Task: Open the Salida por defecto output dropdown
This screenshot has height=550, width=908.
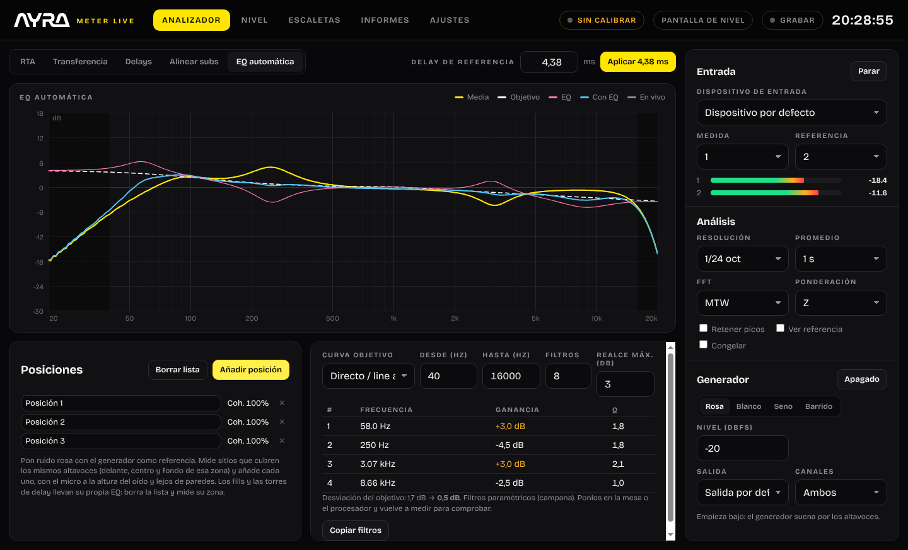Action: (742, 493)
